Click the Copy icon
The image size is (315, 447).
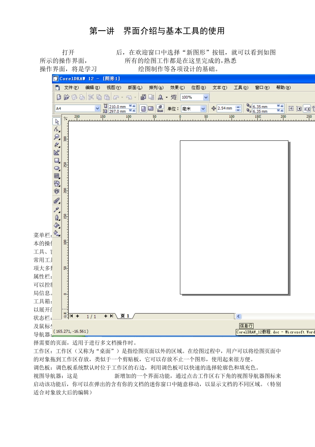[x=99, y=97]
